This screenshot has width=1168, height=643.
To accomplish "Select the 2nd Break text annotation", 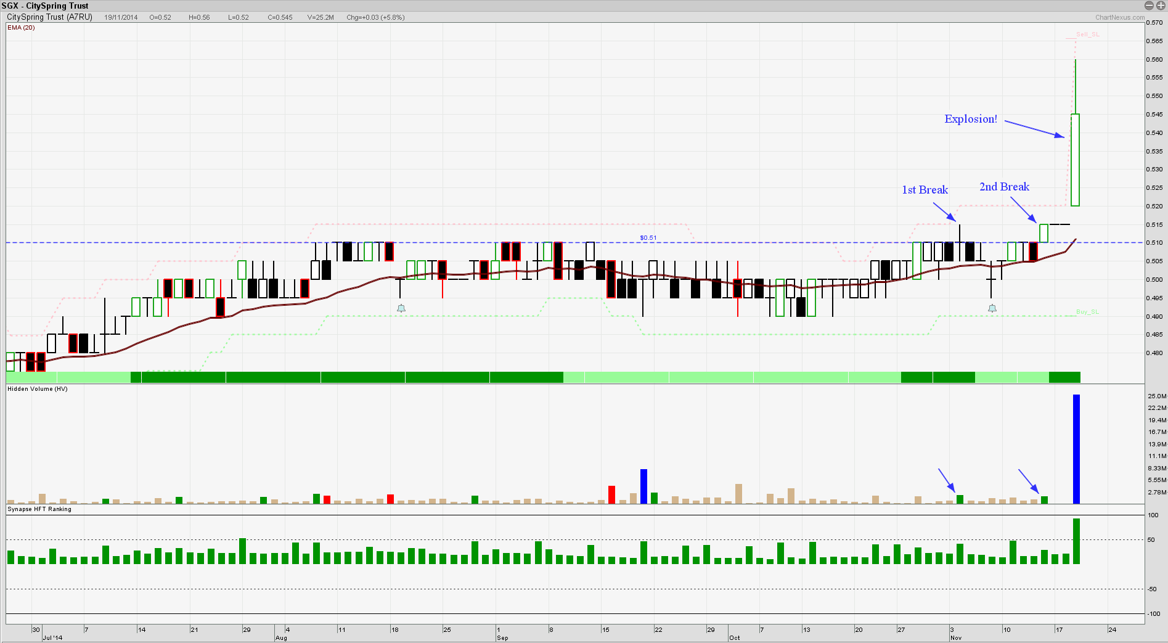I will tap(1004, 187).
